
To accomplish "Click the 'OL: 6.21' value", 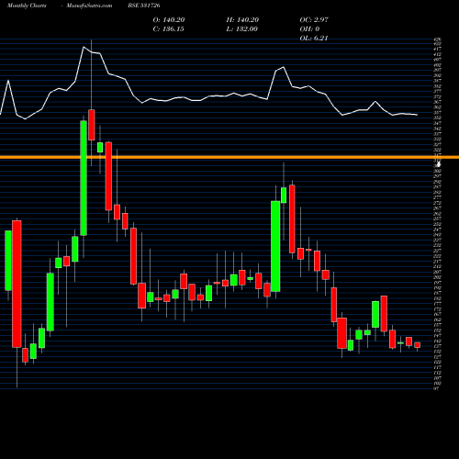I will point(314,39).
